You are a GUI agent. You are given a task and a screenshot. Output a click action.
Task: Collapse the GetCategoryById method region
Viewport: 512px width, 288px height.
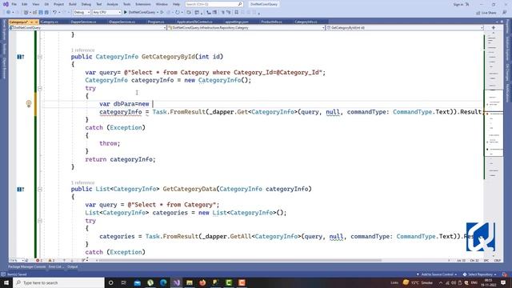click(x=40, y=57)
